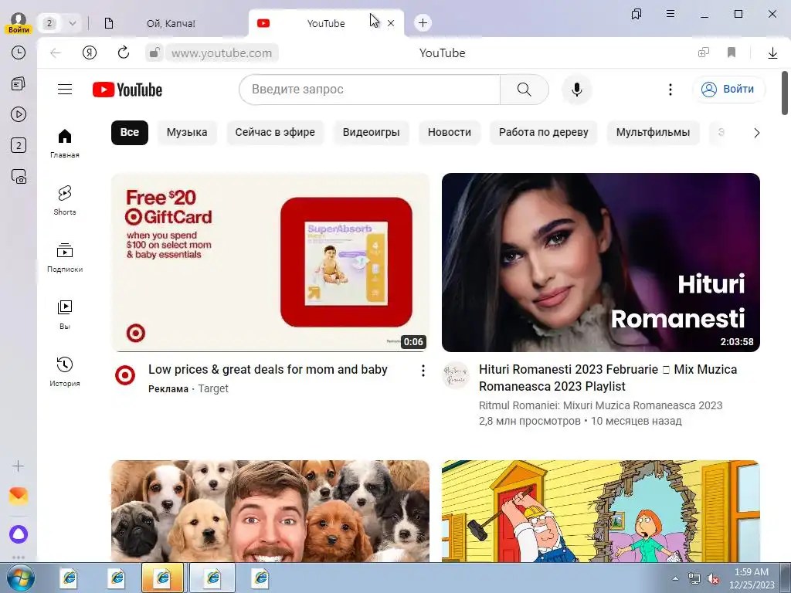Open the MrBeast puppies video thumbnail
The height and width of the screenshot is (593, 791).
(270, 511)
